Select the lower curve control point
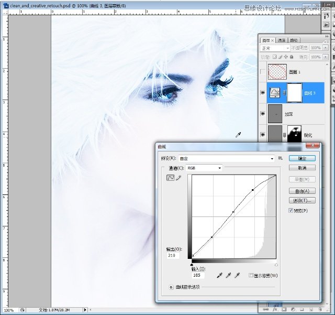The height and width of the screenshot is (315, 335). coord(211,237)
